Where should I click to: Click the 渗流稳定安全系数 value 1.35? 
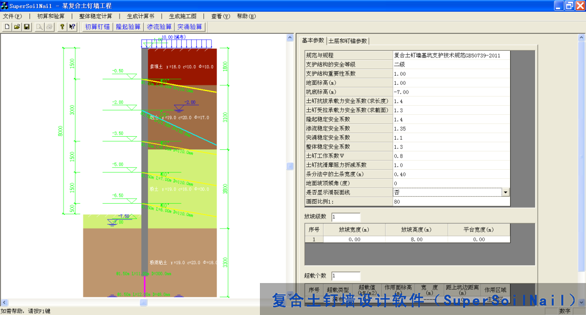tap(451, 129)
